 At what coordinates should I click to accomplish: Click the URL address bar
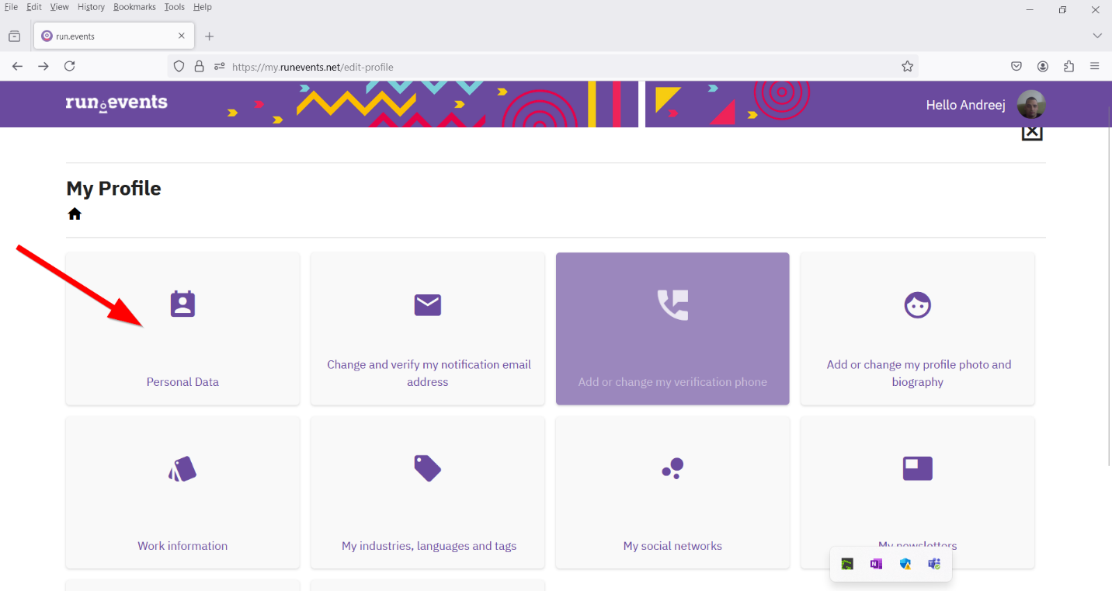click(544, 67)
